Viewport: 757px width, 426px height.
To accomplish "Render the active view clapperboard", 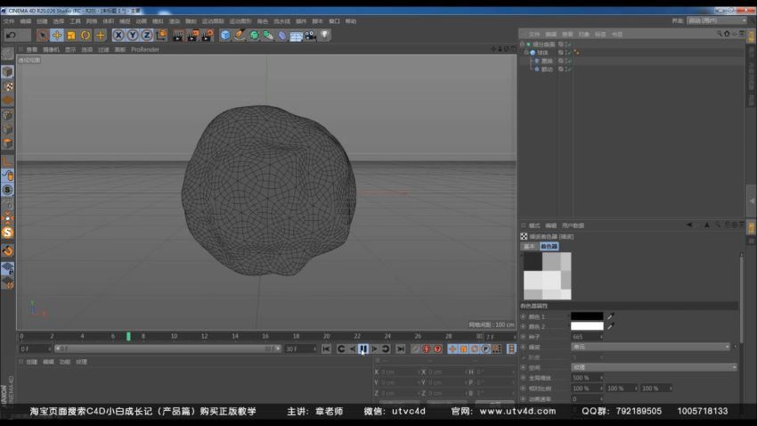I will coord(178,36).
